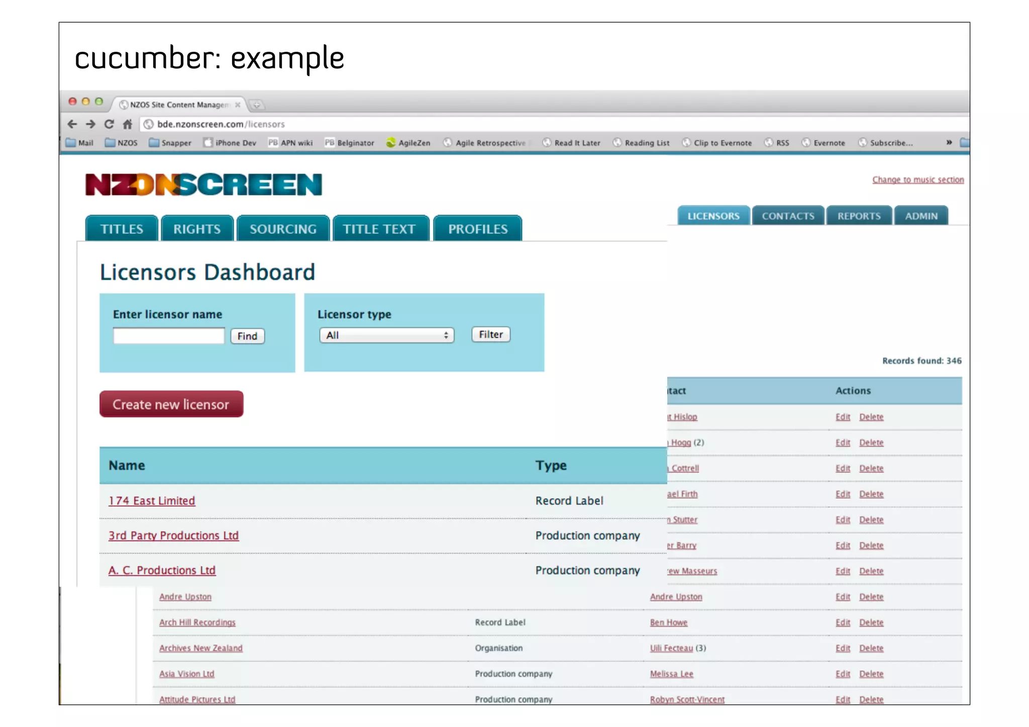Click the Find button
Screen dimensions: 1029x727
coord(247,336)
